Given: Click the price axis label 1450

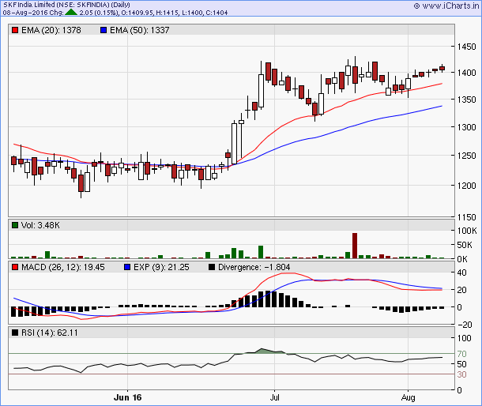Looking at the screenshot, I should (466, 47).
